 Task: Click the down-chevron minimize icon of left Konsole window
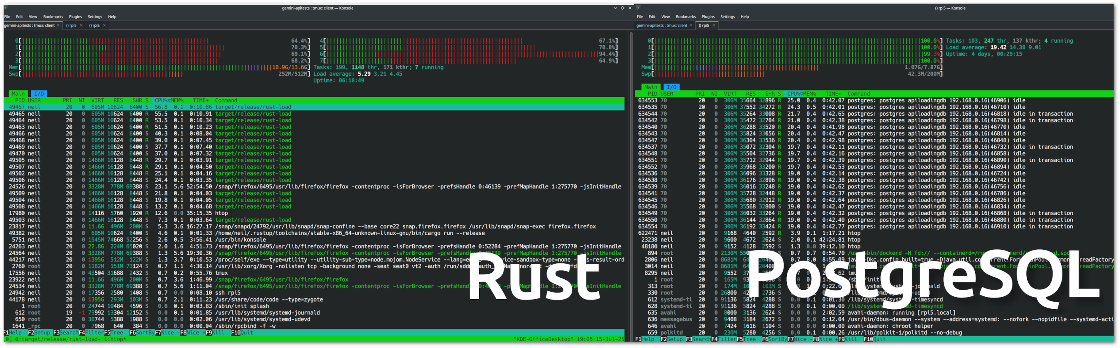pos(615,8)
